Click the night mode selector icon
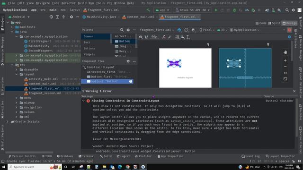 click(x=193, y=30)
